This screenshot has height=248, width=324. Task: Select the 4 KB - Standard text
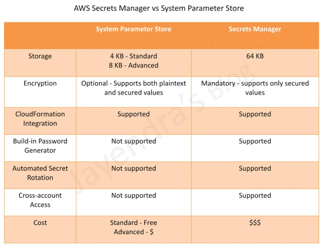click(x=133, y=56)
